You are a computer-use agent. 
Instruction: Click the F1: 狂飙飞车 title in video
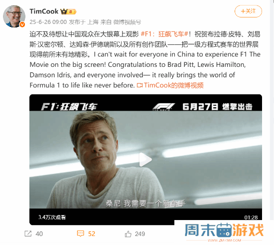[69, 106]
